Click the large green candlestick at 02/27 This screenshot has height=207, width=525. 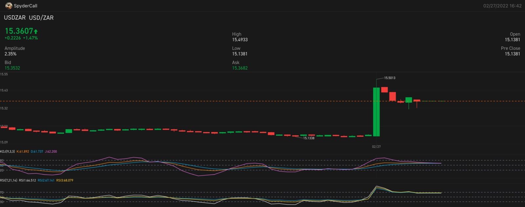[376, 112]
